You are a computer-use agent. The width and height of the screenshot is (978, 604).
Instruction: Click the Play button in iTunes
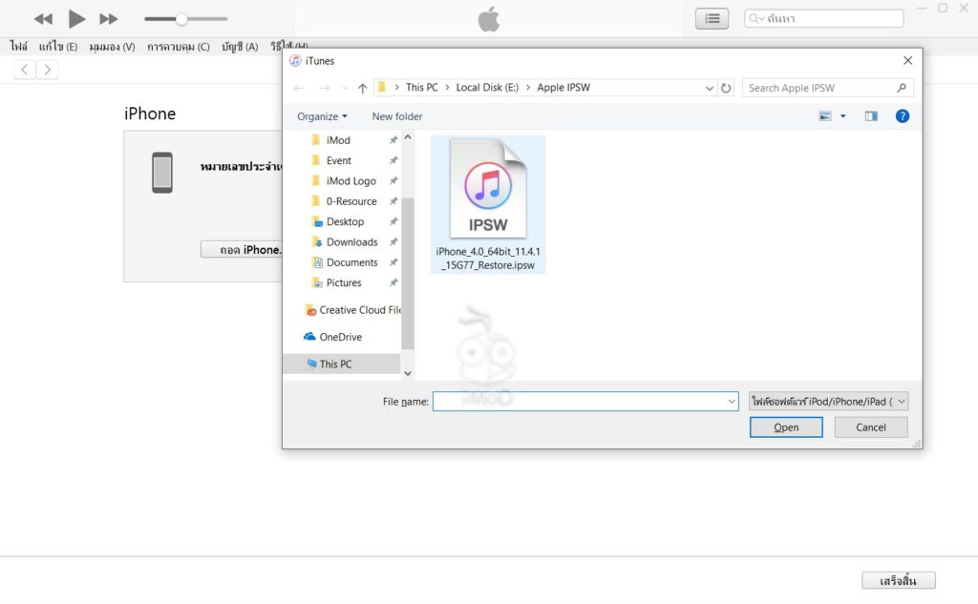tap(75, 17)
